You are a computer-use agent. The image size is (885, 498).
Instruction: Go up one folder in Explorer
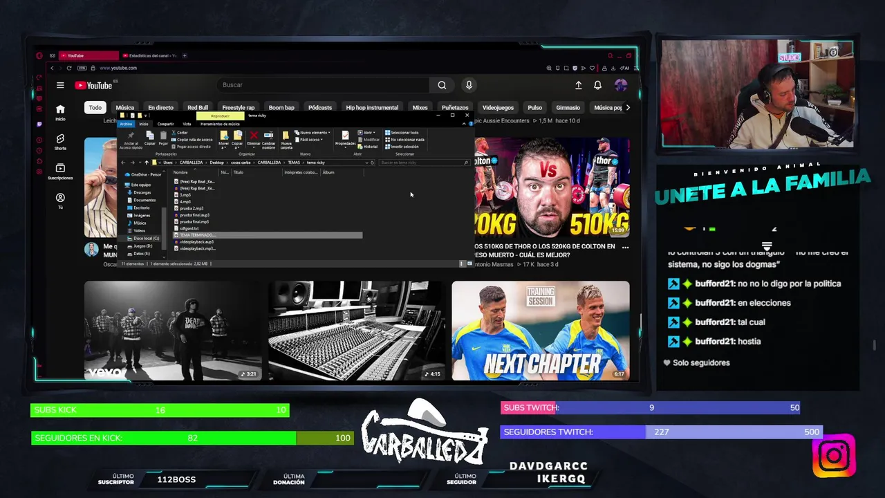pos(147,163)
